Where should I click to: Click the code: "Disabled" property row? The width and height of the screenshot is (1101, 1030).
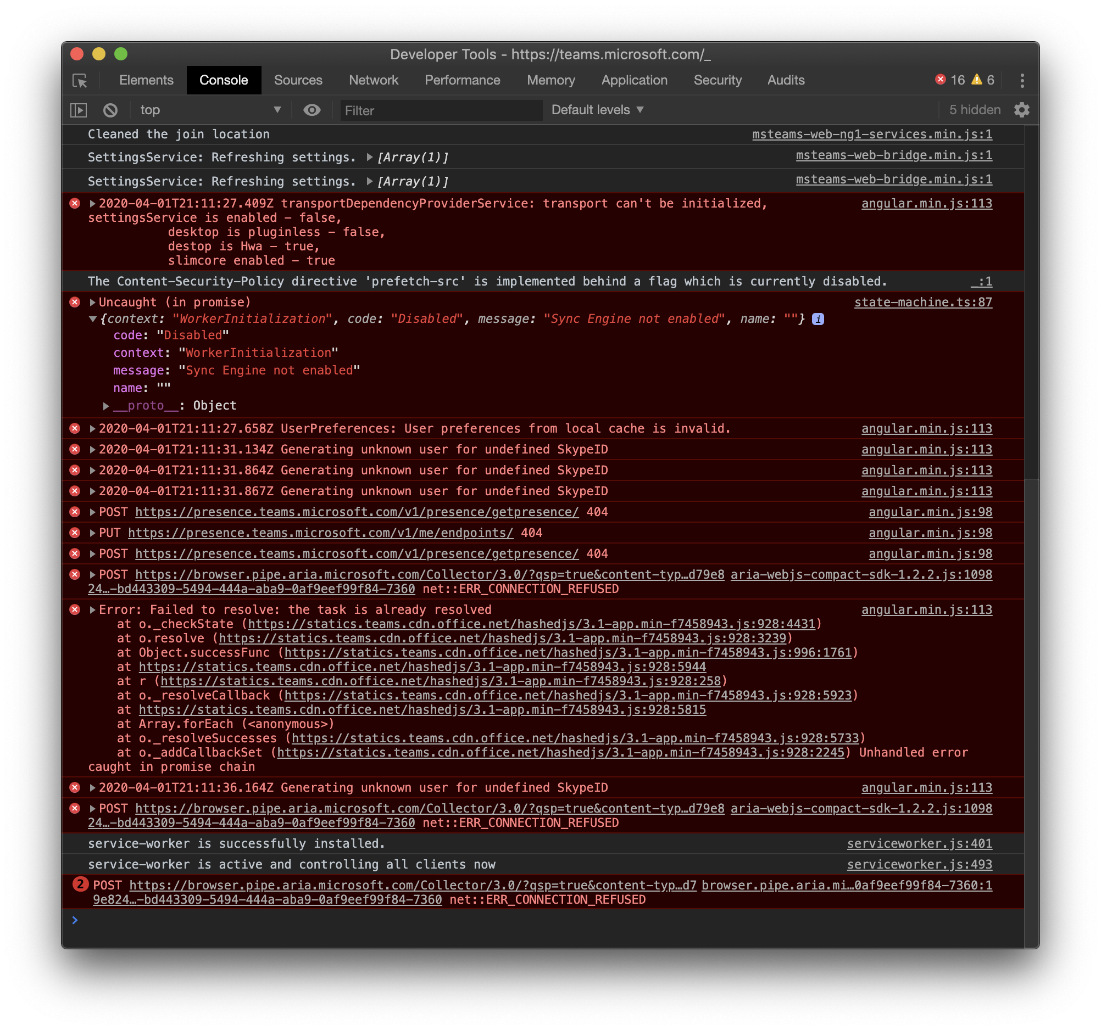coord(170,335)
